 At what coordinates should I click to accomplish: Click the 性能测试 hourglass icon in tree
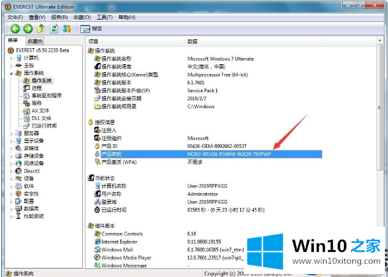(x=18, y=216)
